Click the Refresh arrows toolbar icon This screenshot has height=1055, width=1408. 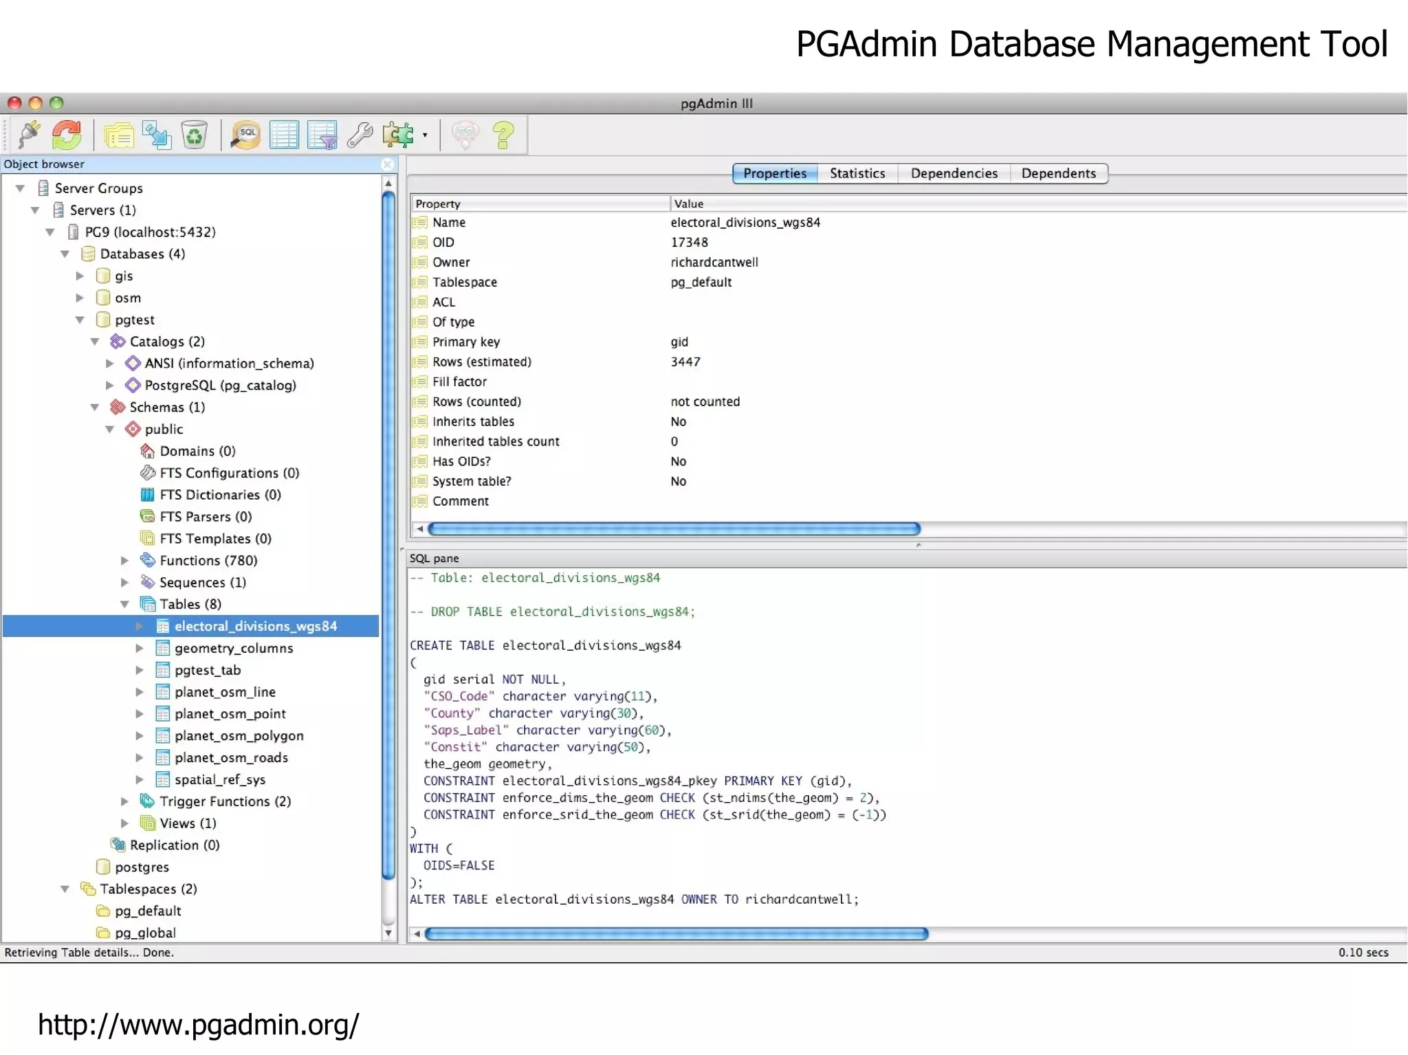pos(67,135)
